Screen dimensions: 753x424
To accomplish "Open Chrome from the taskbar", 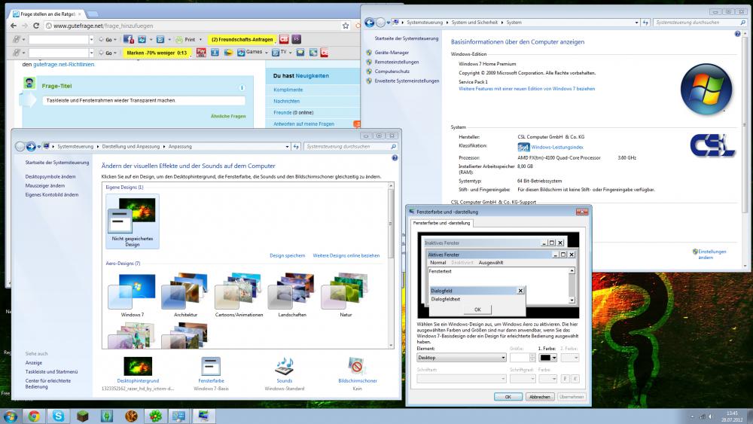I will pos(34,416).
